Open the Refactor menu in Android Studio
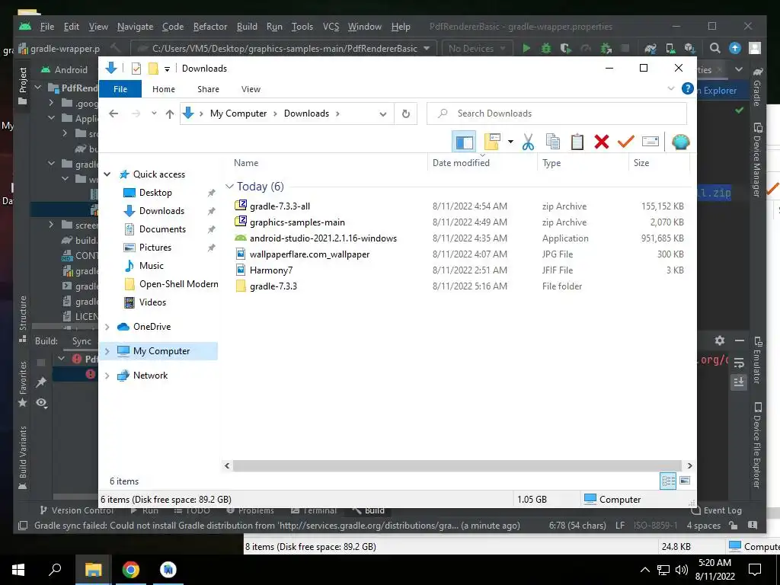780x585 pixels. [x=210, y=27]
